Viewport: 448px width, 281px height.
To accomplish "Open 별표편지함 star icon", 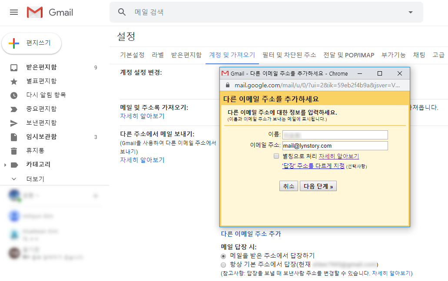I will [x=14, y=82].
